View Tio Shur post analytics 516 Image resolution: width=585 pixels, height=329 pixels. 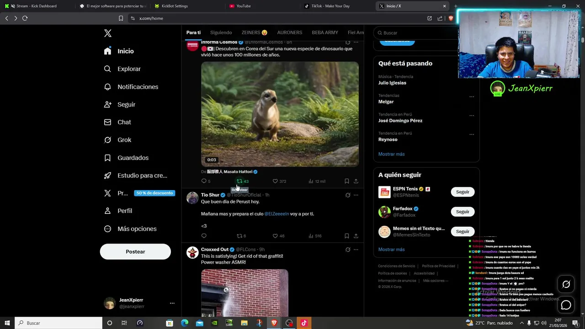click(315, 236)
